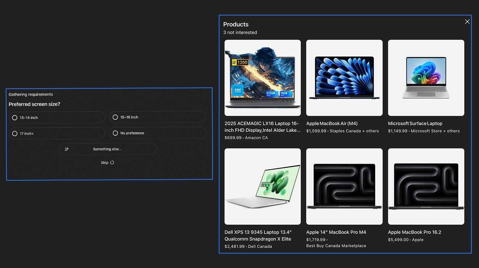Click the Best Buy Canada Marketplace text
The height and width of the screenshot is (268, 479).
tap(336, 246)
